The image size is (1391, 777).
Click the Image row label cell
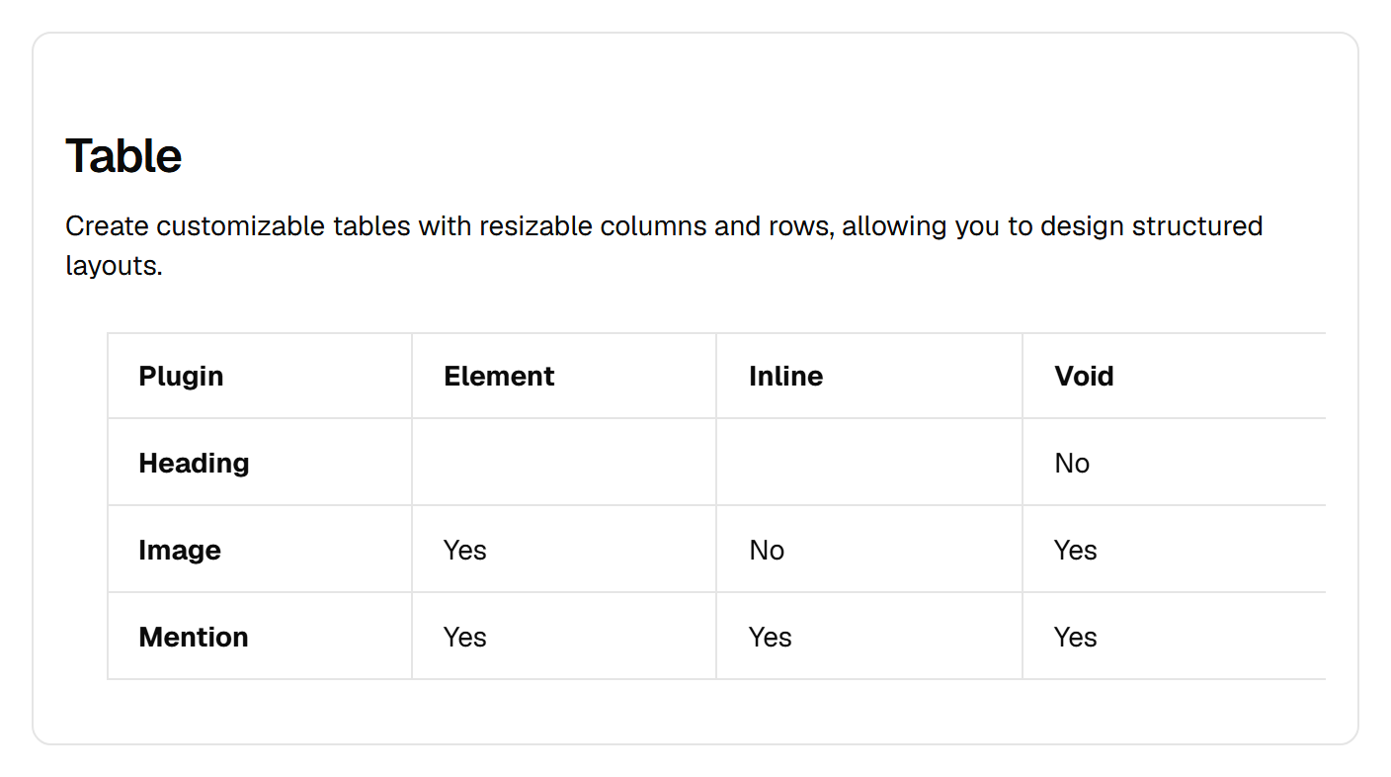pos(260,549)
